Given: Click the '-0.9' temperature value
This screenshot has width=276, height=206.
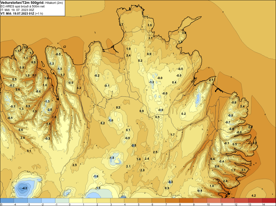Looking at the screenshot, I should coord(160,110).
